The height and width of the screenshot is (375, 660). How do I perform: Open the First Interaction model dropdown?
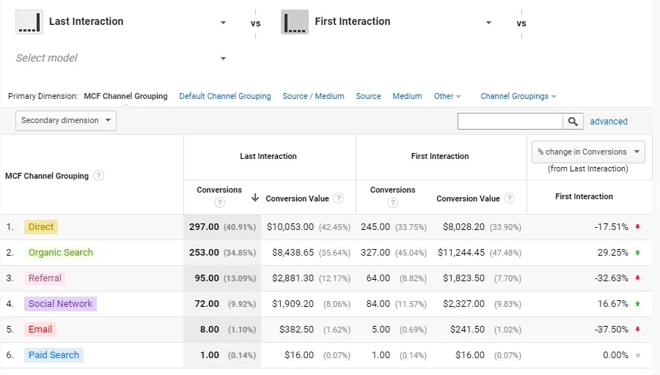click(x=488, y=23)
